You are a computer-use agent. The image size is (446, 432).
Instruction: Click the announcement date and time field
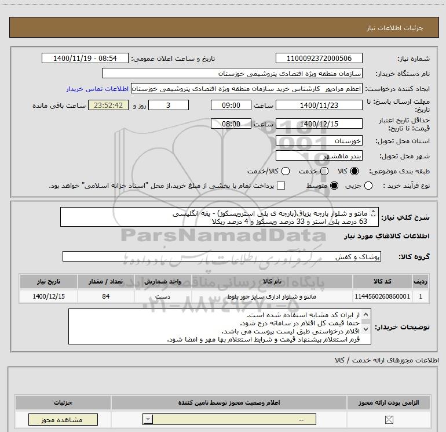pyautogui.click(x=85, y=58)
